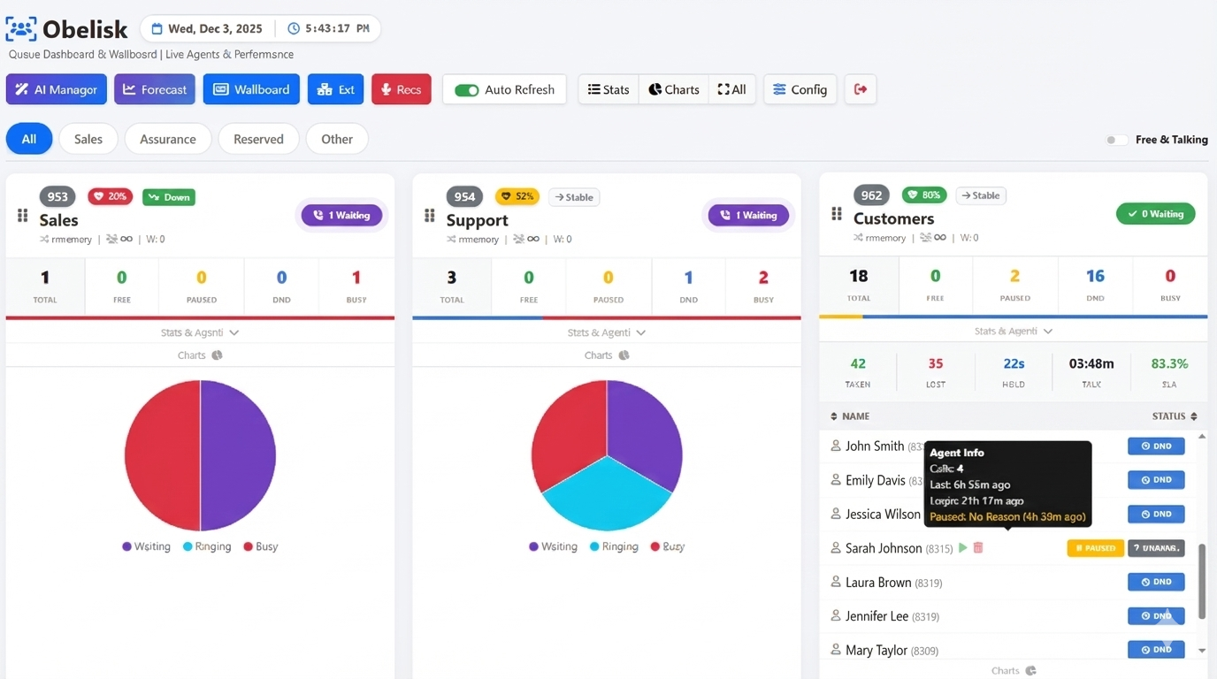The image size is (1217, 679).
Task: Click the logout icon
Action: tap(860, 88)
